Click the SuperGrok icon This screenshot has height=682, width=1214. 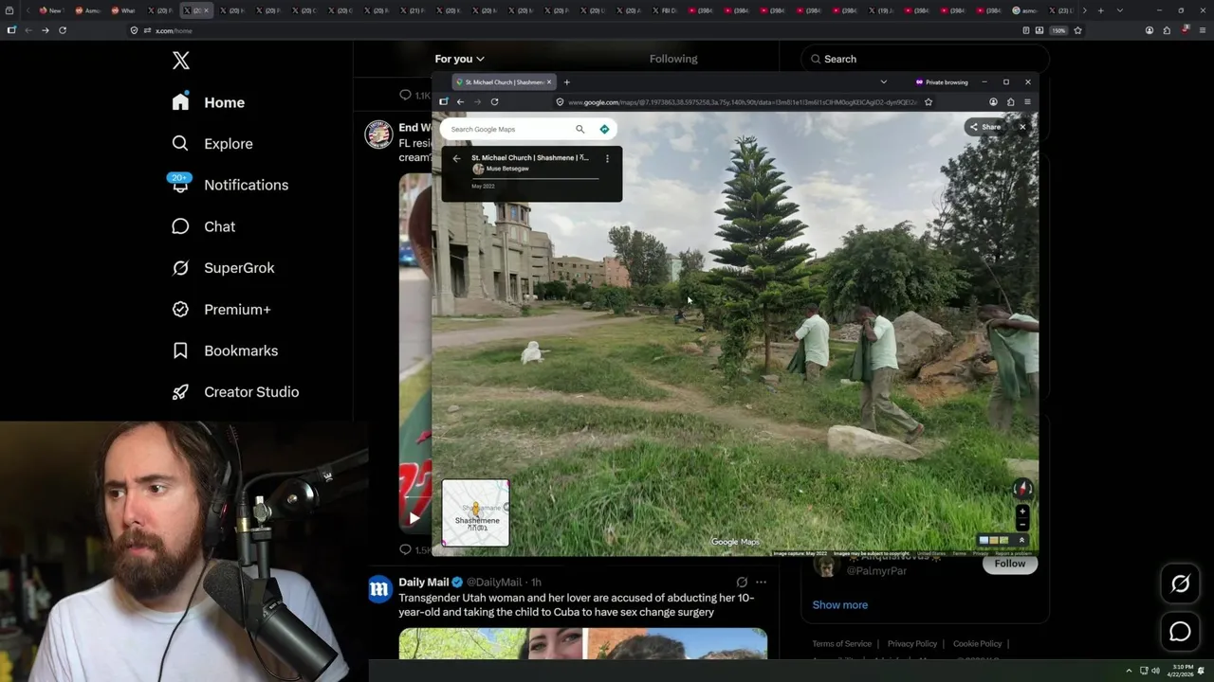[180, 268]
